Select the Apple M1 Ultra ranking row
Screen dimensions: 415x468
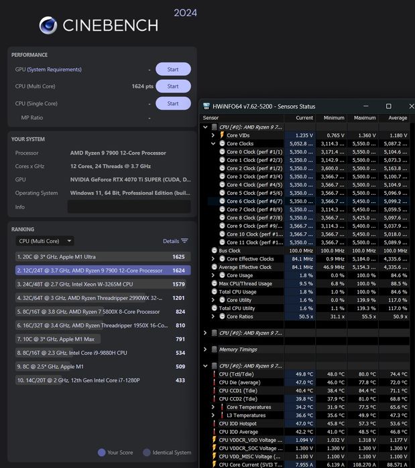click(103, 256)
